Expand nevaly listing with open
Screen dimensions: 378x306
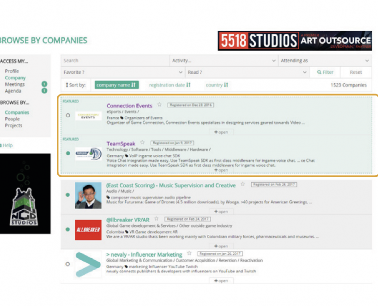[x=221, y=280]
